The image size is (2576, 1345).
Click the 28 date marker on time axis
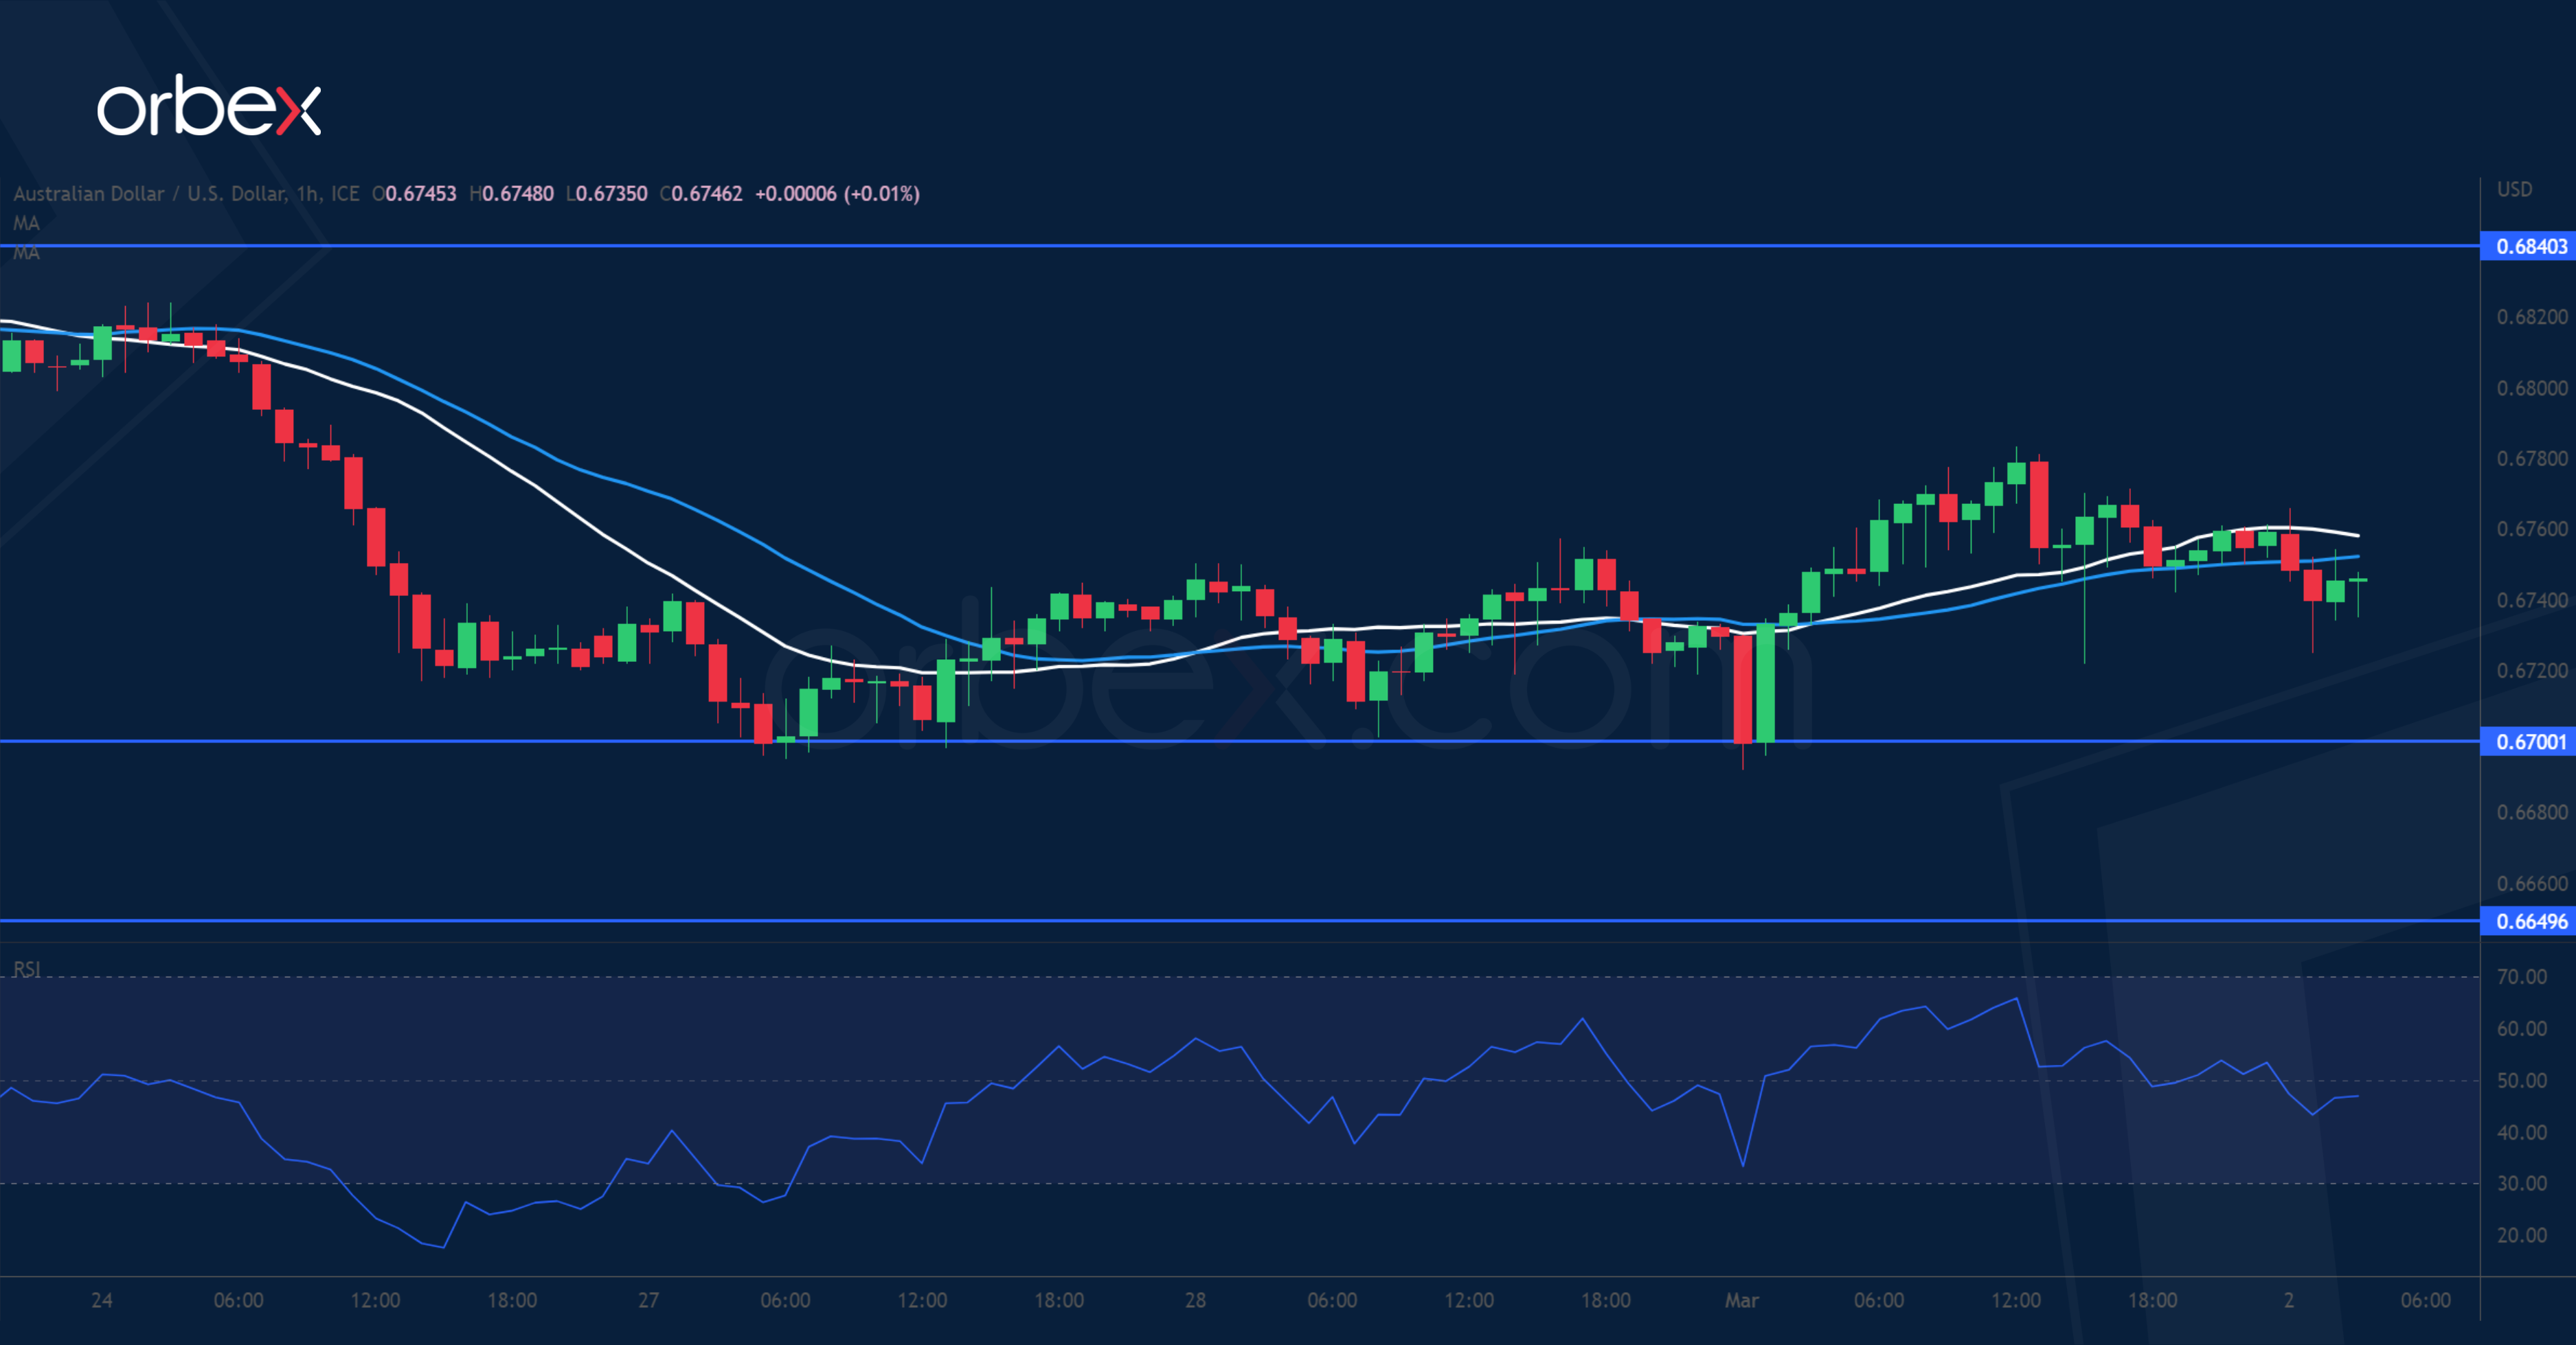[x=1195, y=1300]
